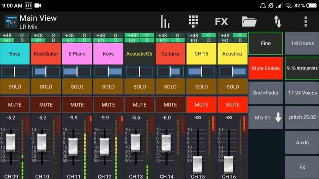This screenshot has height=179, width=319.
Task: Tap Mtx 01 down arrow
Action: tap(278, 117)
